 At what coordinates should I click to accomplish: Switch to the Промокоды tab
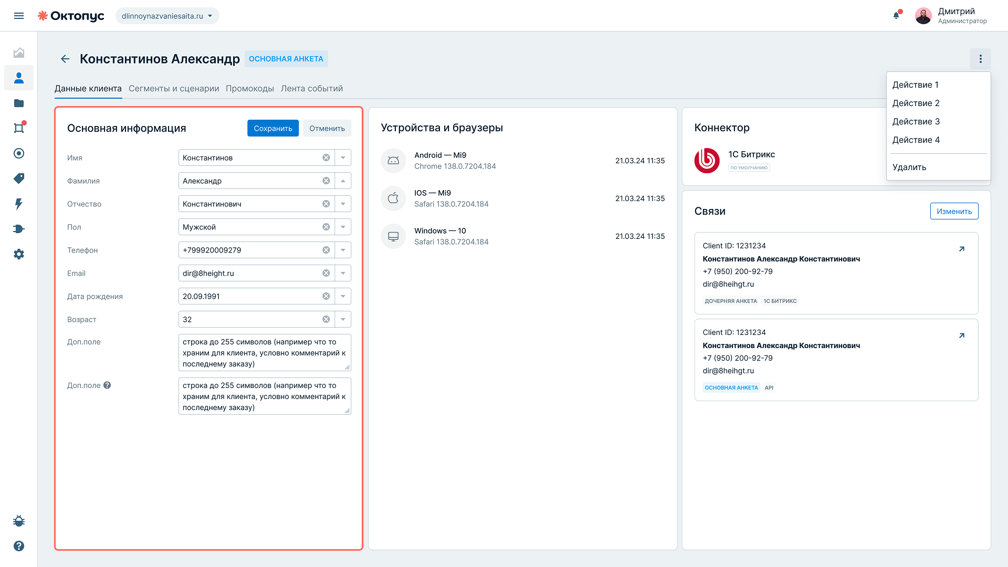pyautogui.click(x=250, y=88)
